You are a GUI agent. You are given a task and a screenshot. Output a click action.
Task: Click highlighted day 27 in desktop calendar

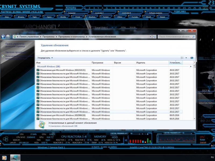click(x=205, y=8)
